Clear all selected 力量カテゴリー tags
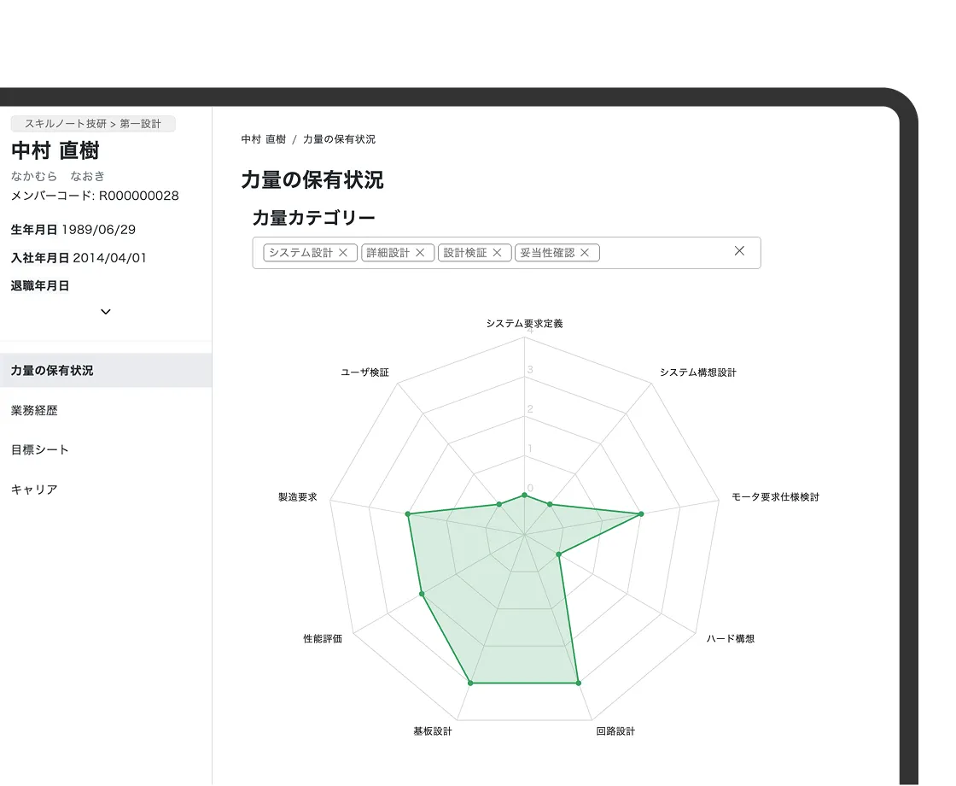Image resolution: width=956 pixels, height=786 pixels. (739, 251)
